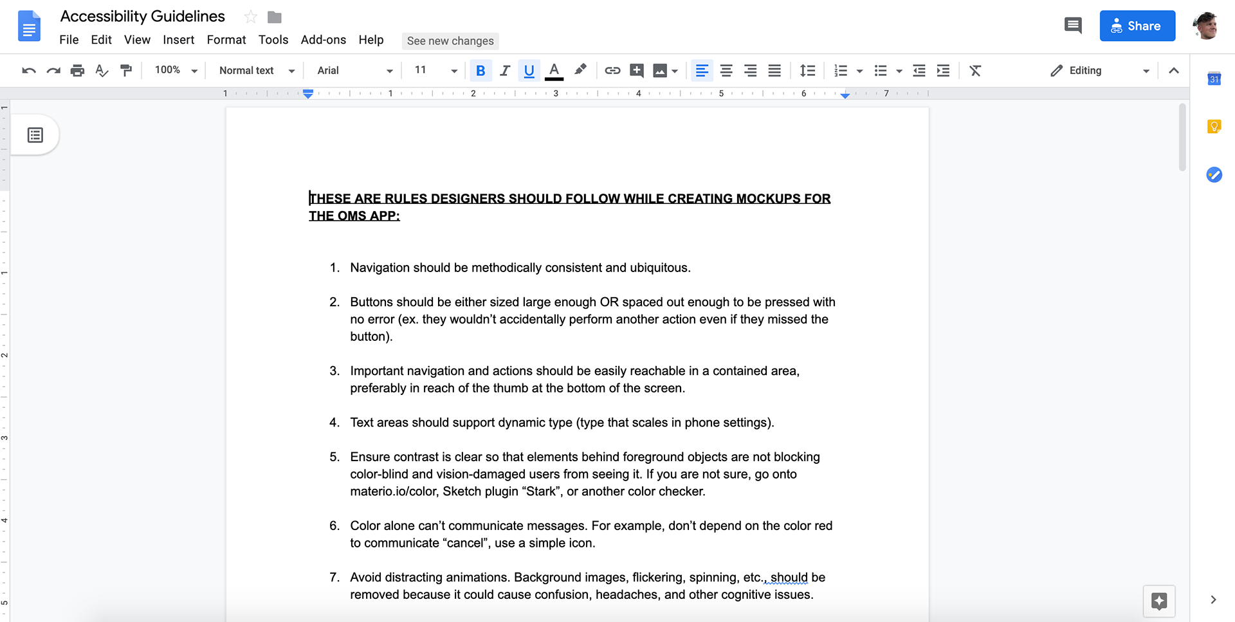Image resolution: width=1235 pixels, height=622 pixels.
Task: Open the Edit menu
Action: click(x=101, y=40)
